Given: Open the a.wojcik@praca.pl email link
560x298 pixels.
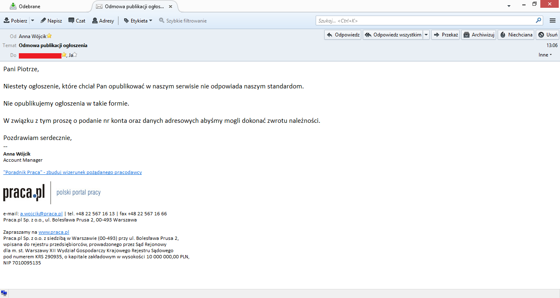Looking at the screenshot, I should tap(41, 214).
